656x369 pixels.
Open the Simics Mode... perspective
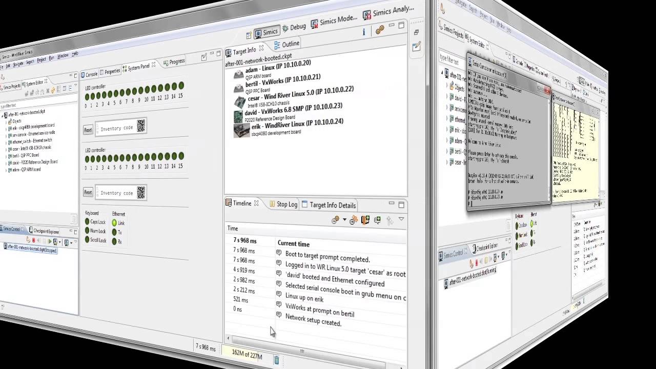tap(334, 20)
